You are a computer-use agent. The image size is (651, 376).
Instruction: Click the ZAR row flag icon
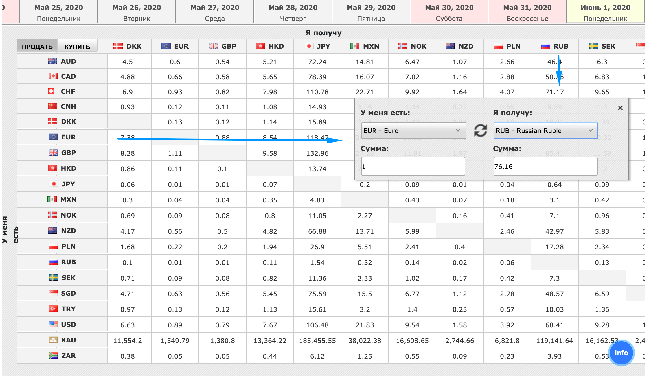[x=53, y=355]
